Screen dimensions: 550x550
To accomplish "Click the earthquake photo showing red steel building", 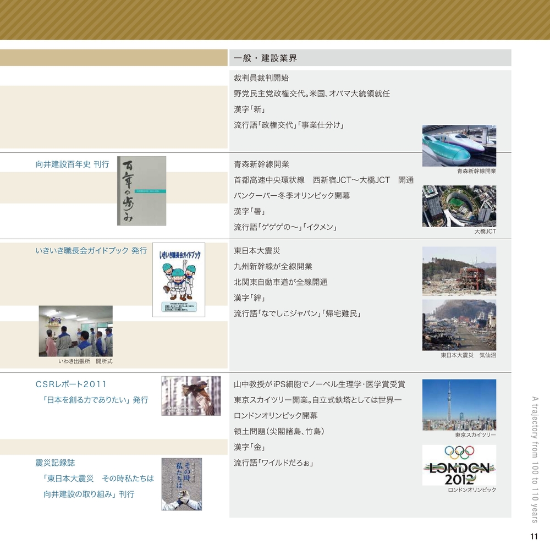I will [x=459, y=271].
